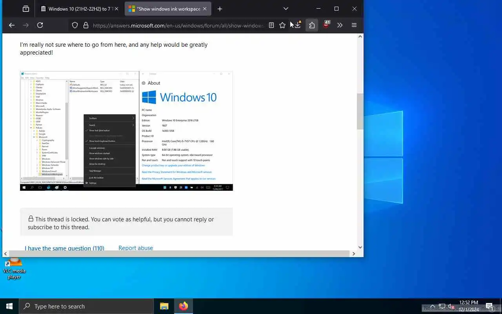Click the horizontal scrollbar thumb

click(179, 254)
